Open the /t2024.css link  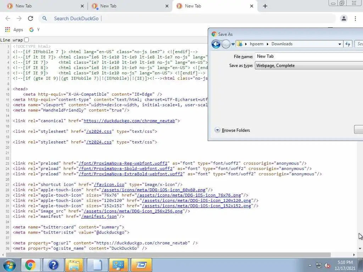pyautogui.click(x=99, y=142)
